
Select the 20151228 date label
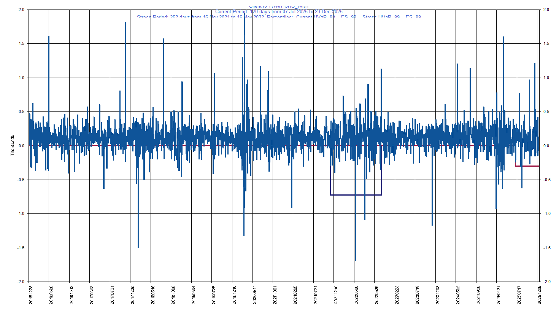[31, 295]
